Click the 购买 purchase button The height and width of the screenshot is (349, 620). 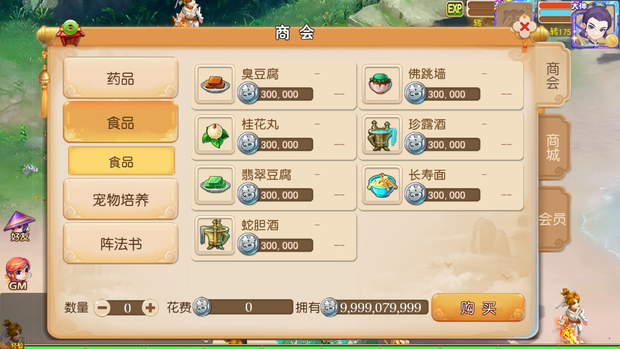coord(478,308)
